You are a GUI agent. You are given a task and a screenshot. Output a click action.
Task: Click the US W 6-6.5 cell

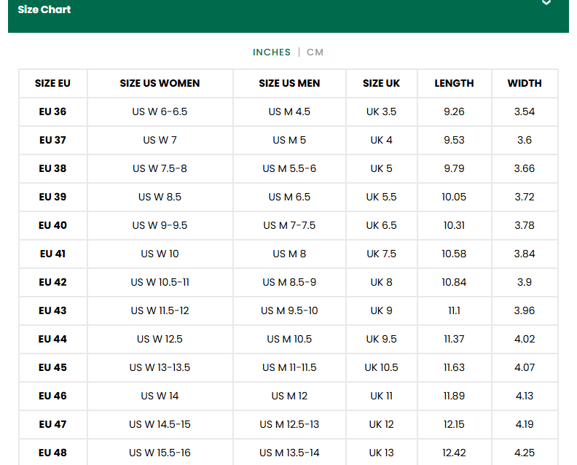click(160, 112)
